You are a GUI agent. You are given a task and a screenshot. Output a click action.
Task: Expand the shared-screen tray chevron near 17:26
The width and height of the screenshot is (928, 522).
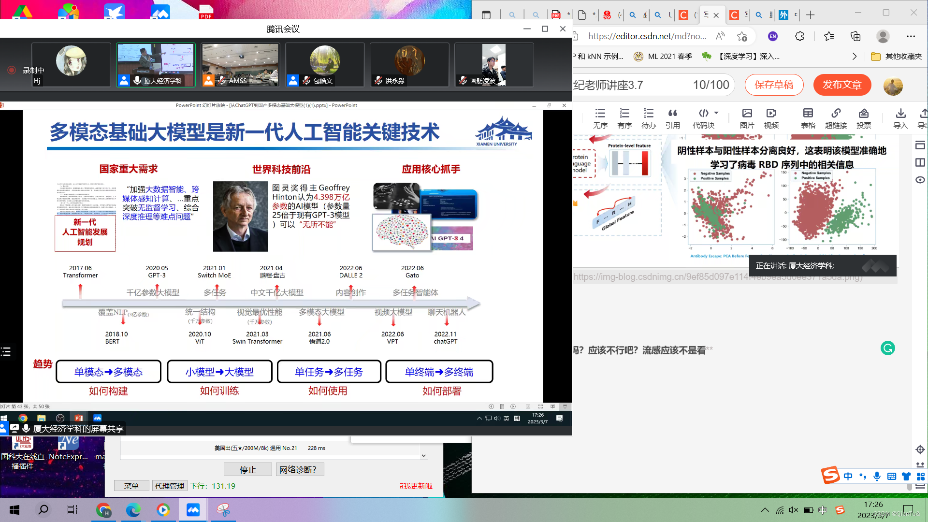(479, 418)
